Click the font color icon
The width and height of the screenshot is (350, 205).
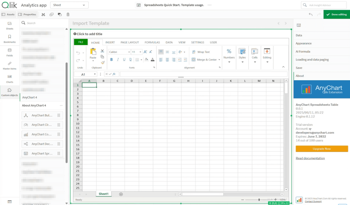click(152, 60)
